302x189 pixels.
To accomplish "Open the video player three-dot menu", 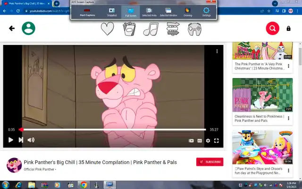I will tap(217, 51).
